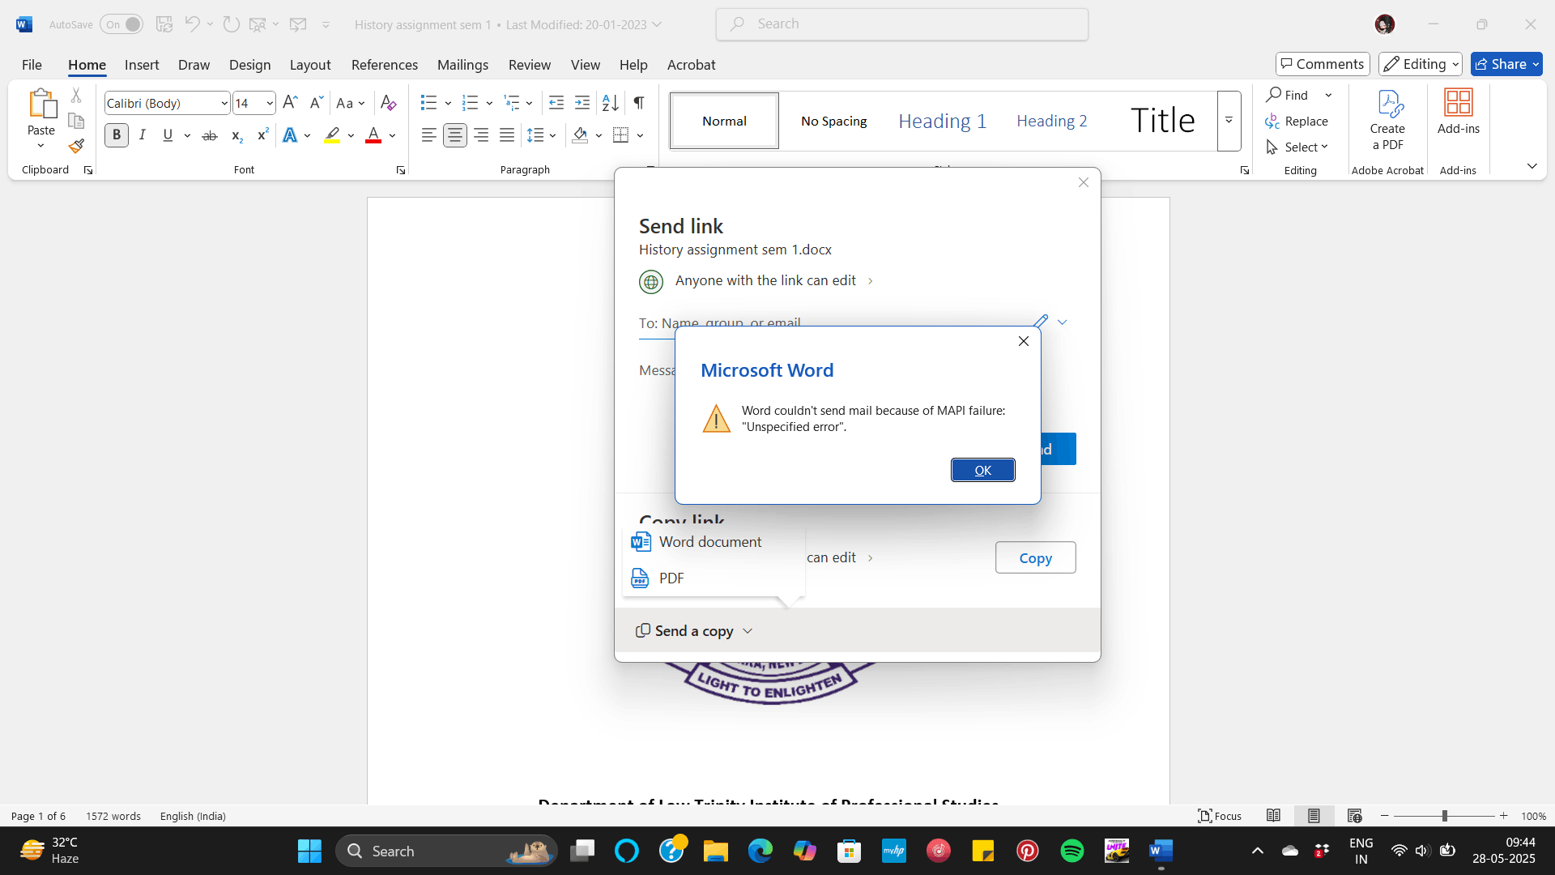Image resolution: width=1555 pixels, height=875 pixels.
Task: Click the Copy button for the link
Action: point(1035,557)
